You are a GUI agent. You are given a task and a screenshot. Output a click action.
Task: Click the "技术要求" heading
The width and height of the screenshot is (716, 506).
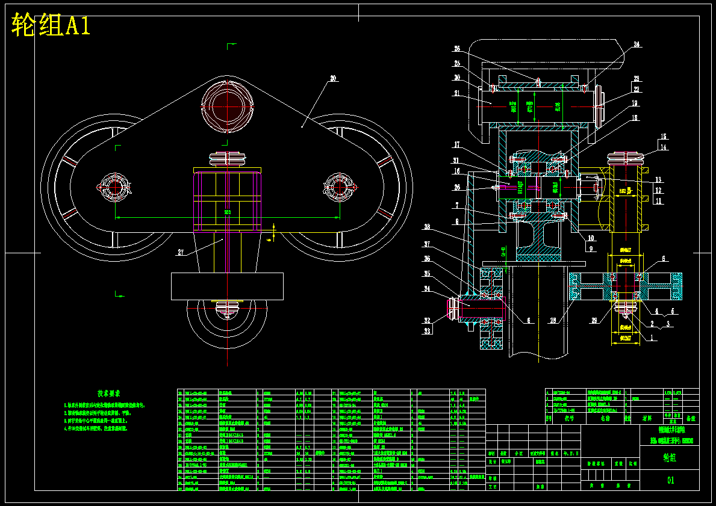tap(108, 393)
